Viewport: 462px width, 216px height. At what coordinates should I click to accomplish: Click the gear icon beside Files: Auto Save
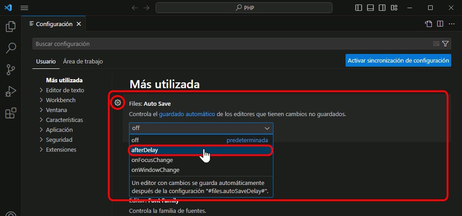[118, 103]
